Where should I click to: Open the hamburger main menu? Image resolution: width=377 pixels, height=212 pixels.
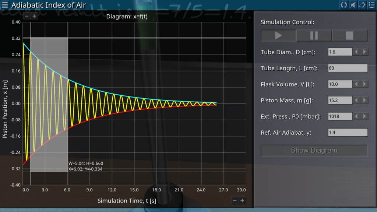click(x=5, y=5)
